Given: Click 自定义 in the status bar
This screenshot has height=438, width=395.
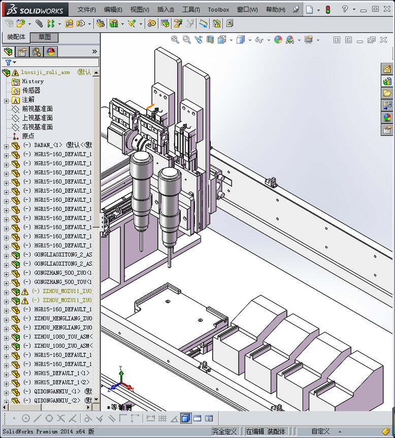Looking at the screenshot, I should [x=320, y=431].
